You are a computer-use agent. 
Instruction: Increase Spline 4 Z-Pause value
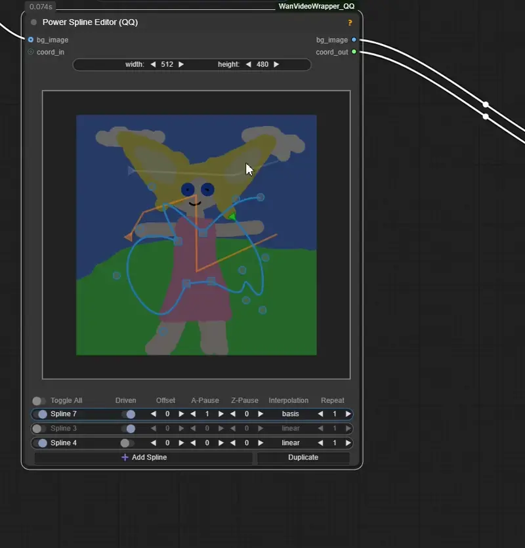coord(261,443)
